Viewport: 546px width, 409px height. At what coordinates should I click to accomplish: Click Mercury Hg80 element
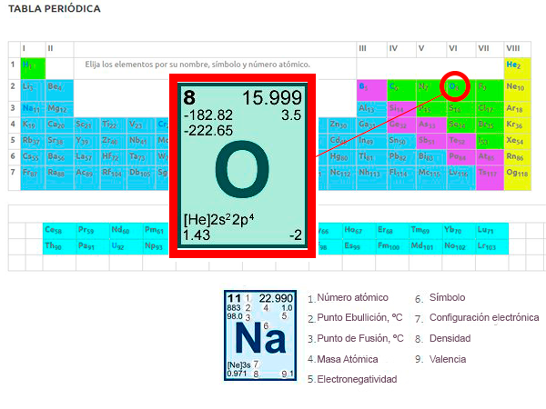(x=342, y=157)
